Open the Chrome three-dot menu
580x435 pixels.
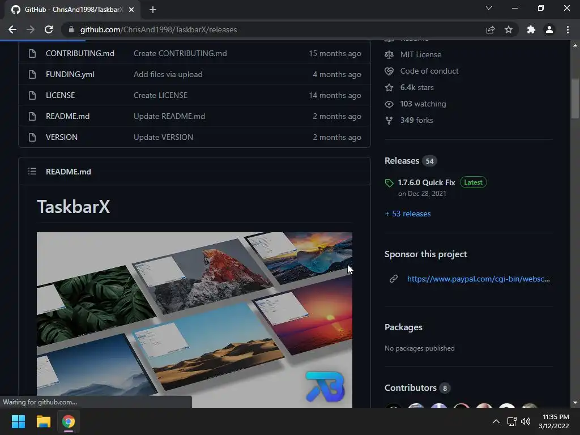pos(568,29)
